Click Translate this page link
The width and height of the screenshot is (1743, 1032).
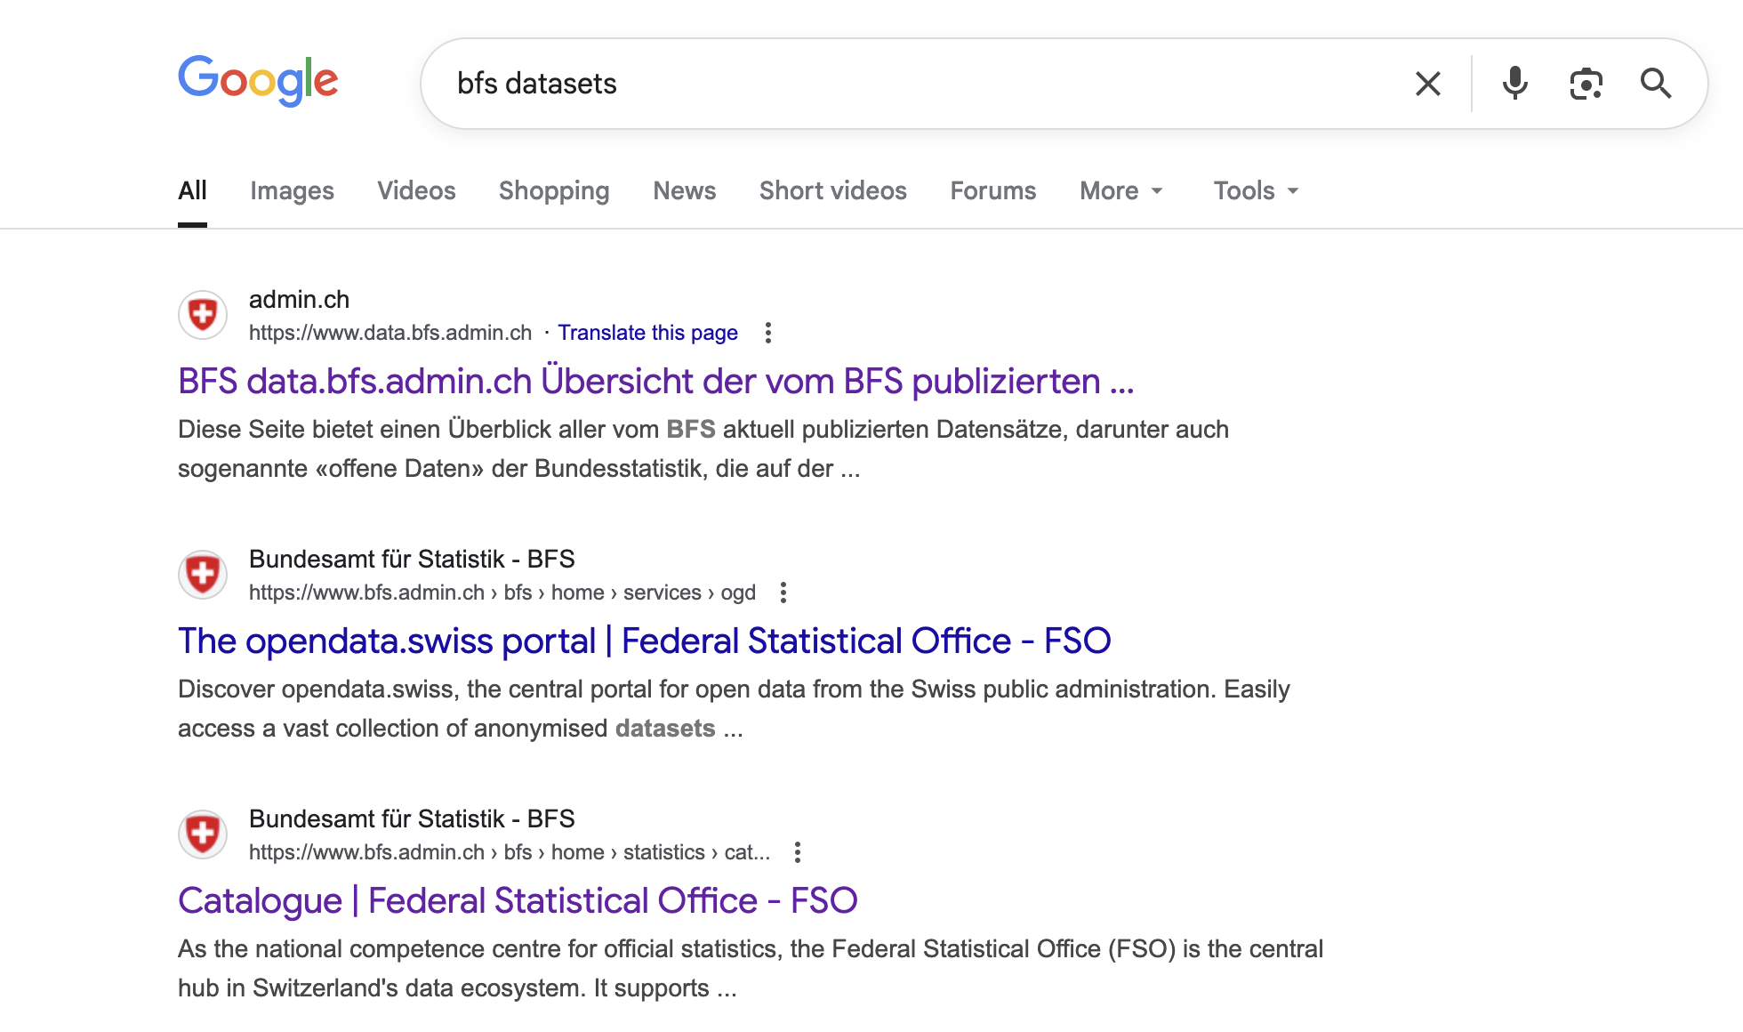point(647,333)
